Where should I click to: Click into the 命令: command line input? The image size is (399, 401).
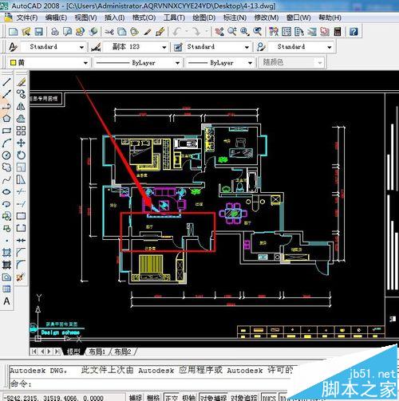[x=160, y=384]
